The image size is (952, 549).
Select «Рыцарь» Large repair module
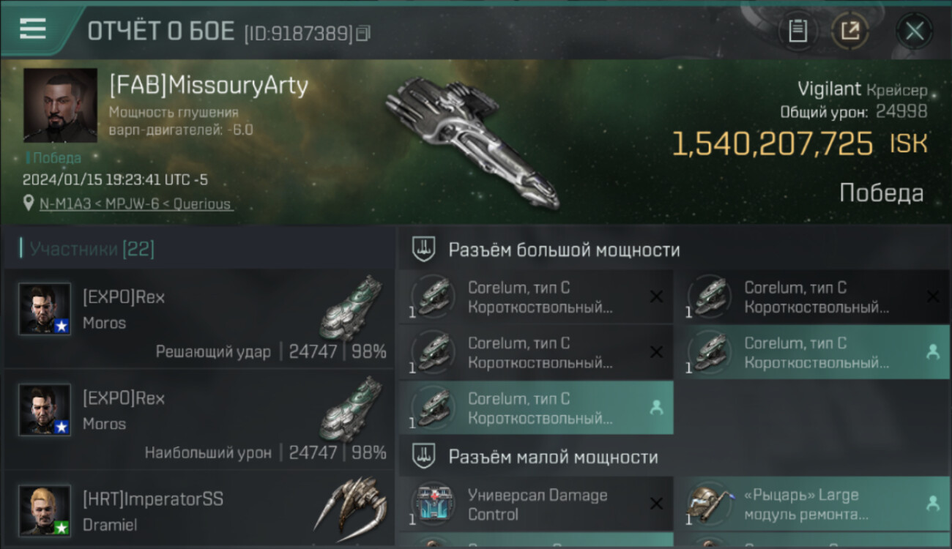point(812,504)
